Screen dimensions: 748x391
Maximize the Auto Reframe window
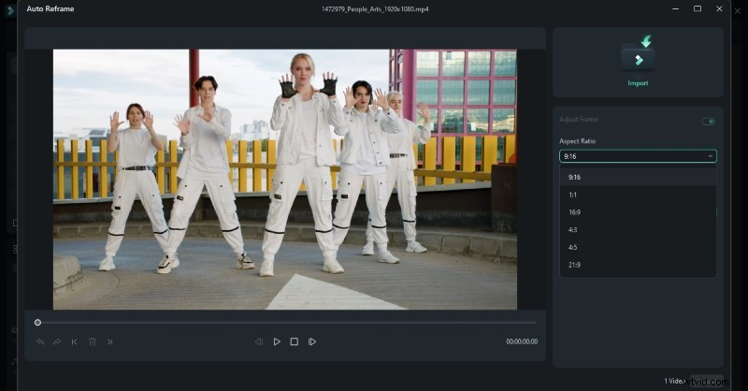coord(698,8)
